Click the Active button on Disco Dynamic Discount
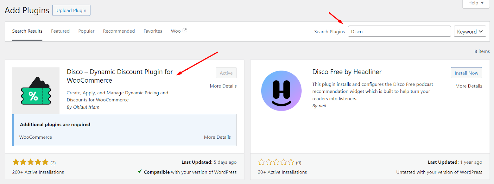Screen dimensions: 494x184 click(226, 73)
